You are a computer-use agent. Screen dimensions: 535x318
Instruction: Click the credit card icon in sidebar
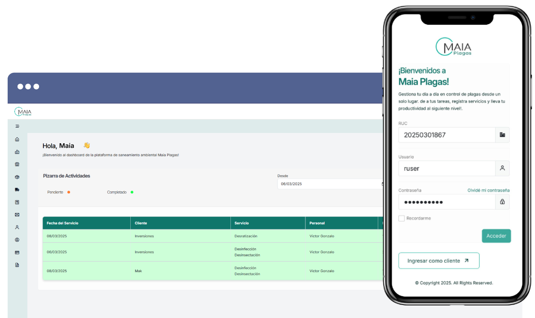pyautogui.click(x=17, y=252)
